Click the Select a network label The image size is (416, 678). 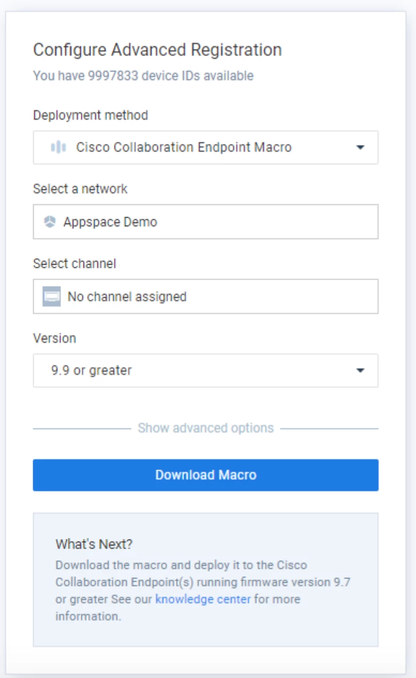pyautogui.click(x=80, y=189)
